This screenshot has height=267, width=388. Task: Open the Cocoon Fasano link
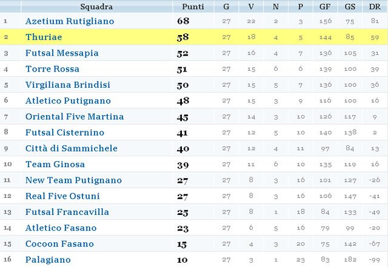click(59, 243)
